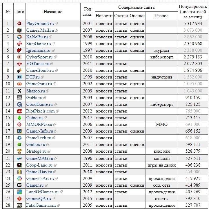Click the KaNoBu.ru ring logo
This screenshot has height=209, width=209.
[x=19, y=37]
